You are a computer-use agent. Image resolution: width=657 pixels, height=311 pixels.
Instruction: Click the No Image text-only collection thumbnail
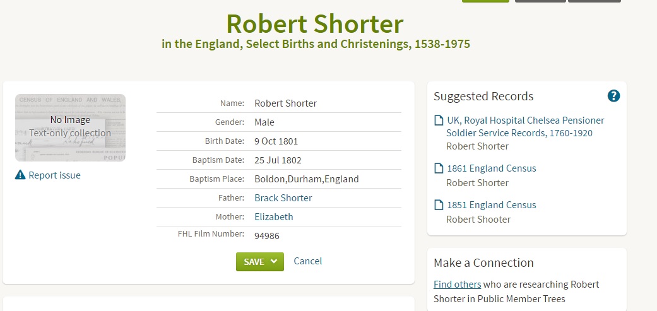[70, 127]
